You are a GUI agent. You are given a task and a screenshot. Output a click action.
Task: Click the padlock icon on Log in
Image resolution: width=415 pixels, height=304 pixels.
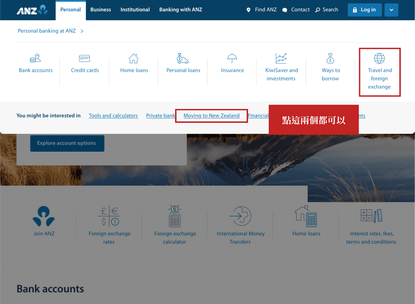[x=354, y=10]
